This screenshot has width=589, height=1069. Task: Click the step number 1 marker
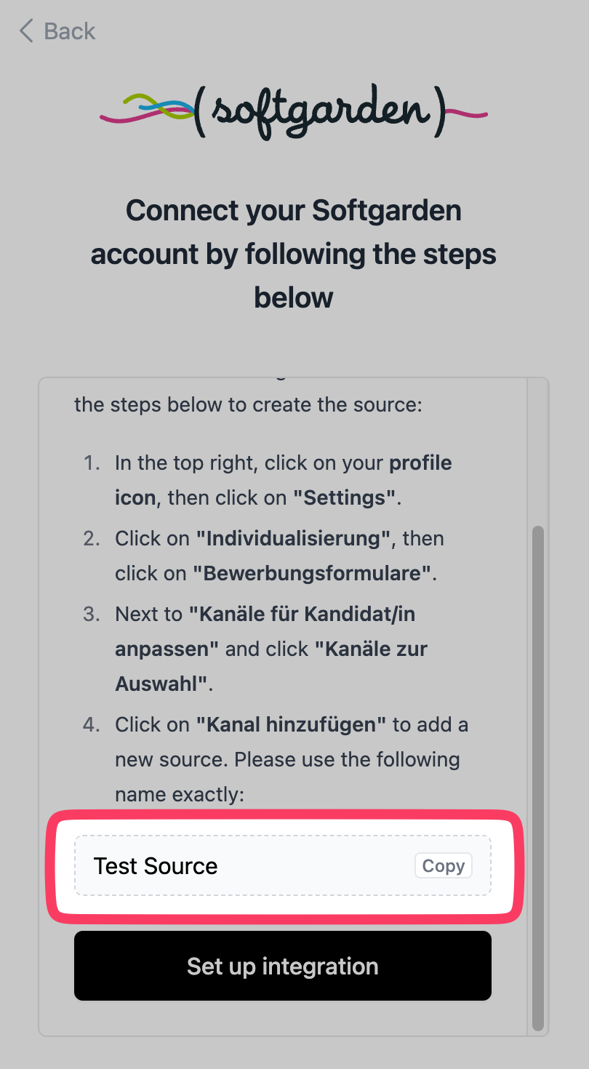click(93, 463)
